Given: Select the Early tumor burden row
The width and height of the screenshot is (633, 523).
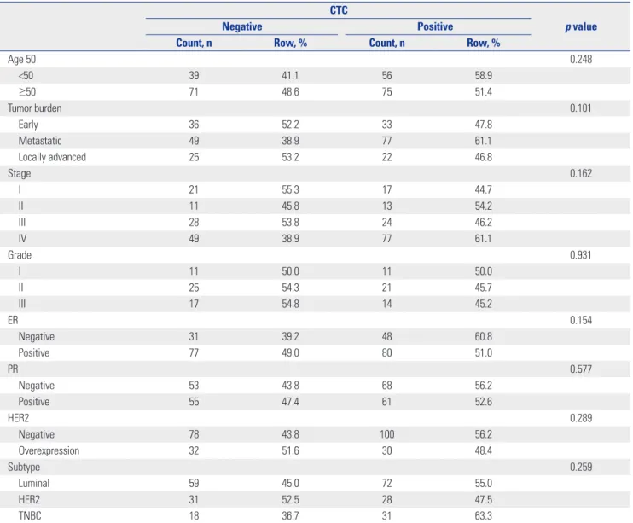Looking at the screenshot, I should pyautogui.click(x=28, y=125).
